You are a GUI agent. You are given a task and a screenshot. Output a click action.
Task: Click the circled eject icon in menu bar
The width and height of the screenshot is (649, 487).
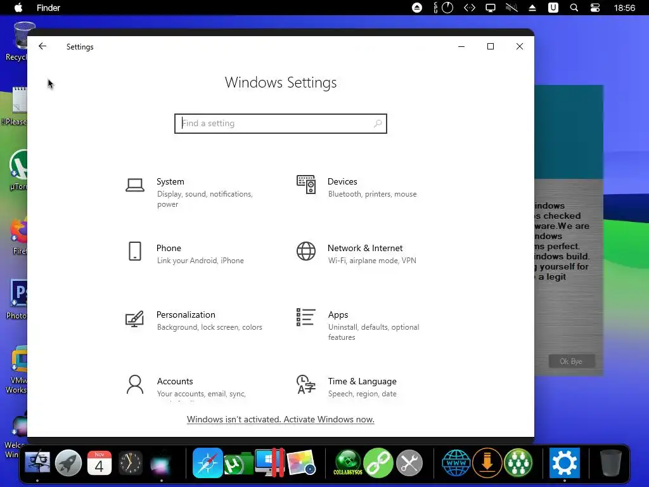pyautogui.click(x=417, y=8)
